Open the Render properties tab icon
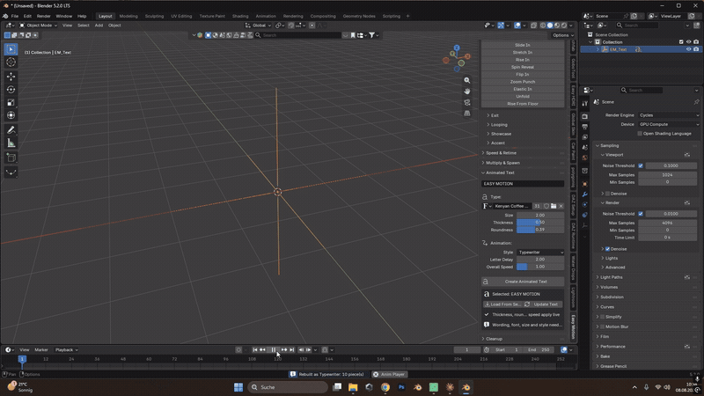The image size is (704, 396). (x=584, y=116)
